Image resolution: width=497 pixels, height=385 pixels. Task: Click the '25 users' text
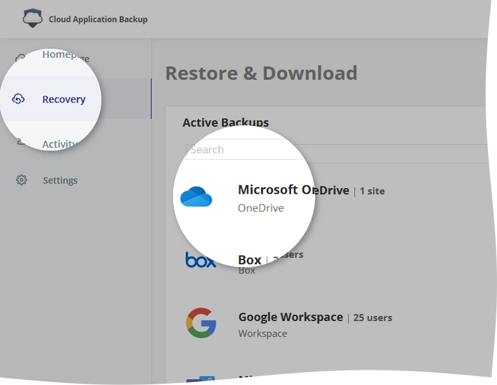coord(373,318)
